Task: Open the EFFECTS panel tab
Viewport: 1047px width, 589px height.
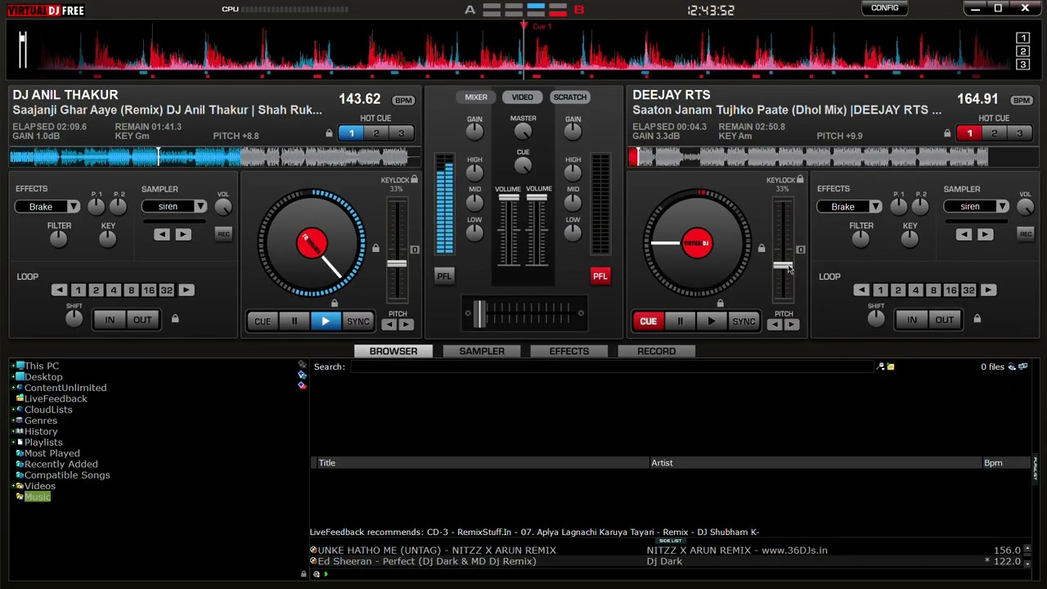Action: click(x=568, y=351)
